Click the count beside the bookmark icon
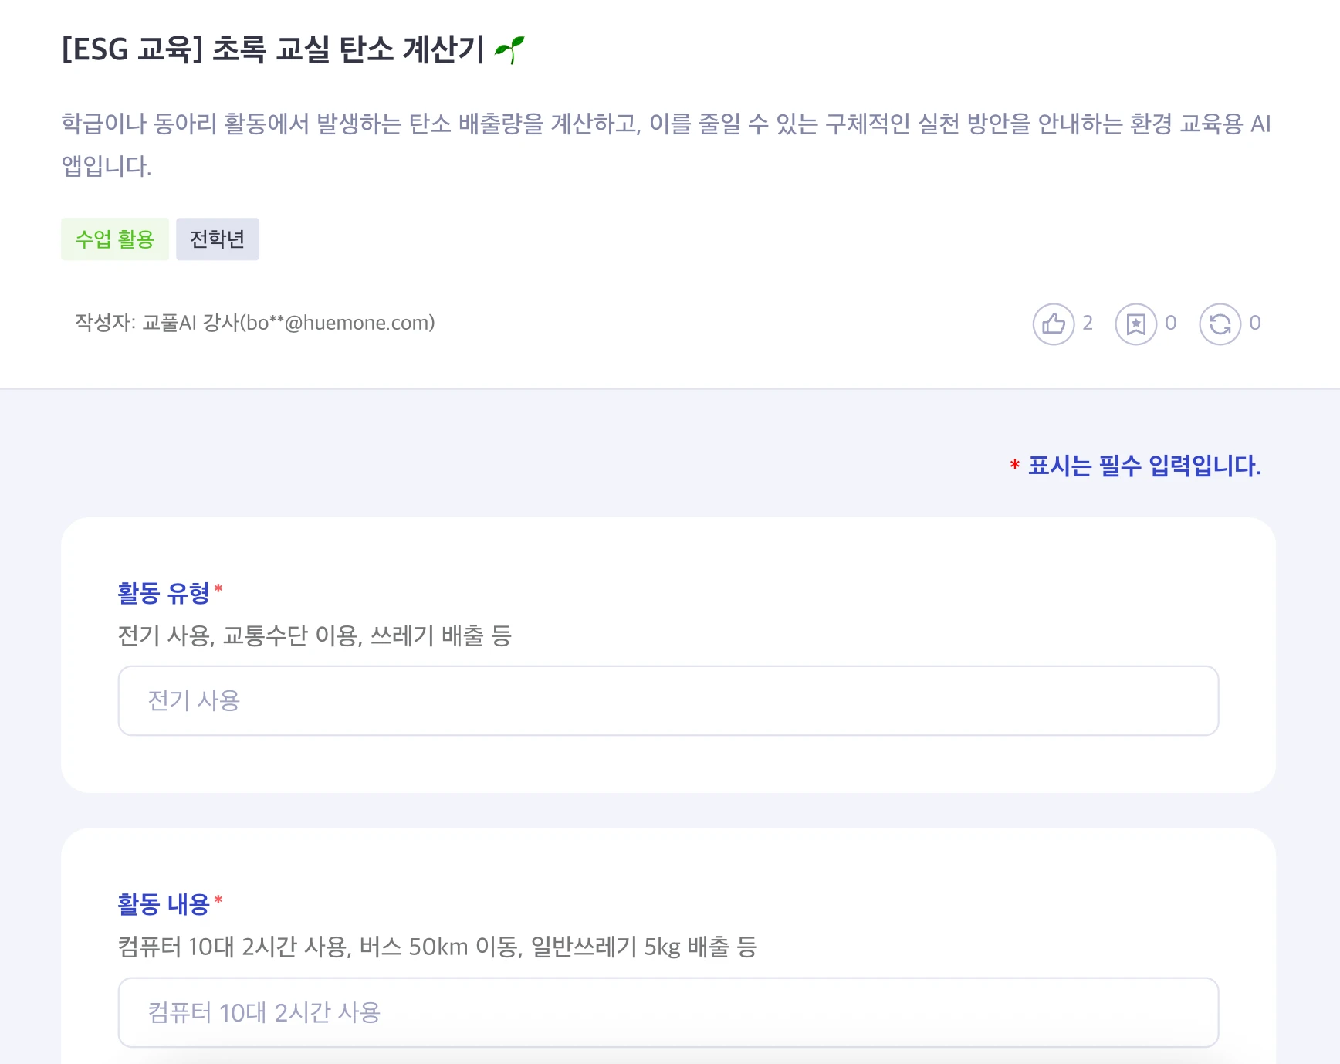The height and width of the screenshot is (1064, 1340). (1171, 323)
